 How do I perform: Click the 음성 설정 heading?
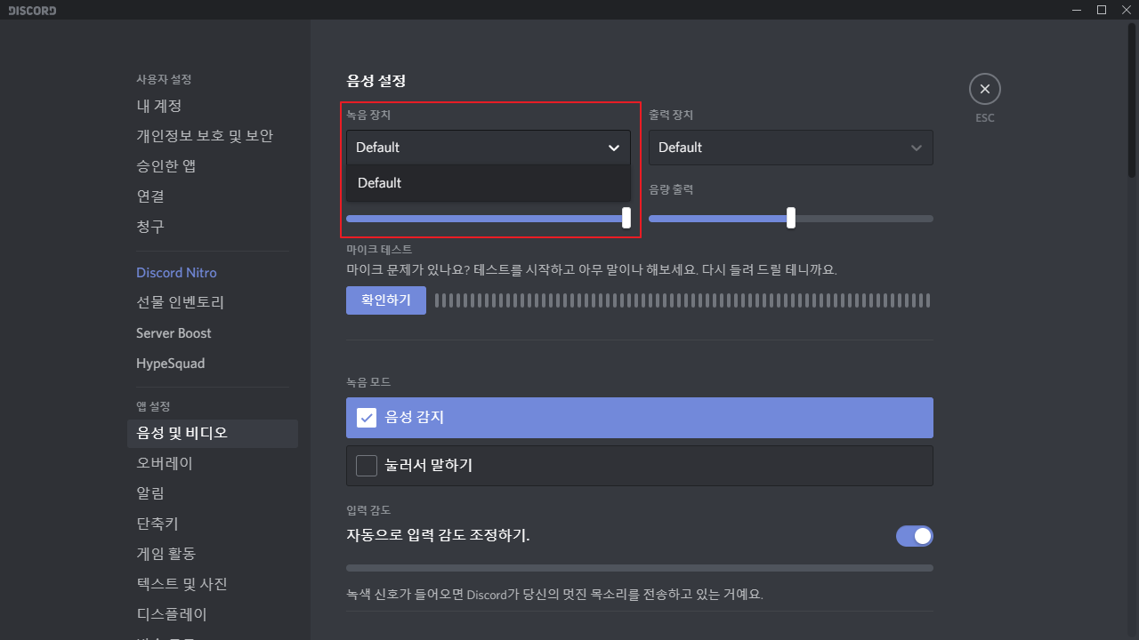point(376,81)
